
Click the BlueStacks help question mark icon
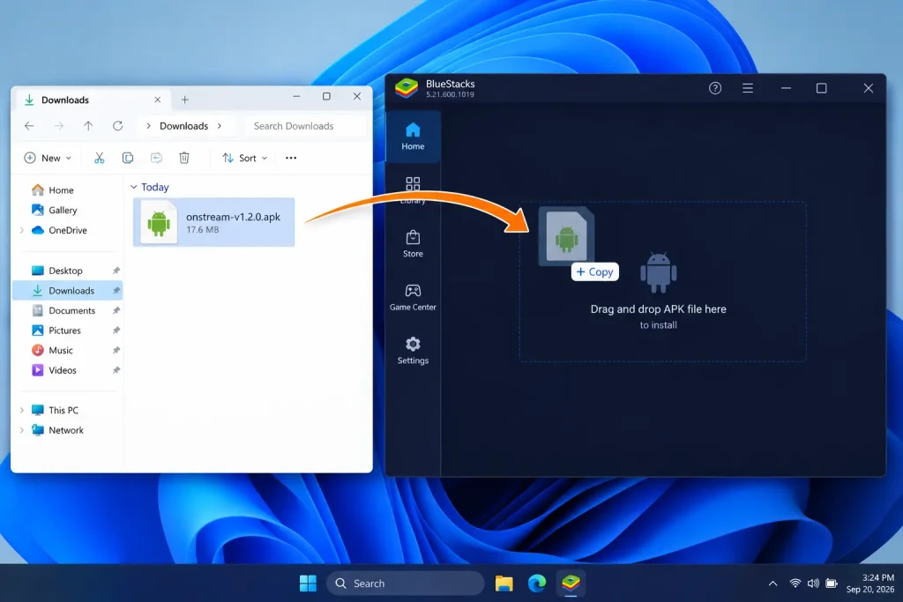coord(714,88)
